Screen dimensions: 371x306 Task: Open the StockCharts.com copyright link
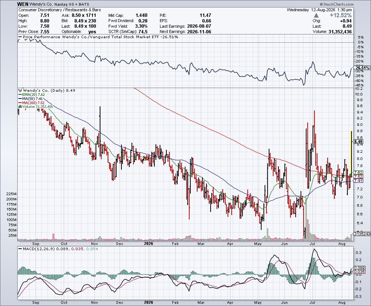[x=337, y=4]
